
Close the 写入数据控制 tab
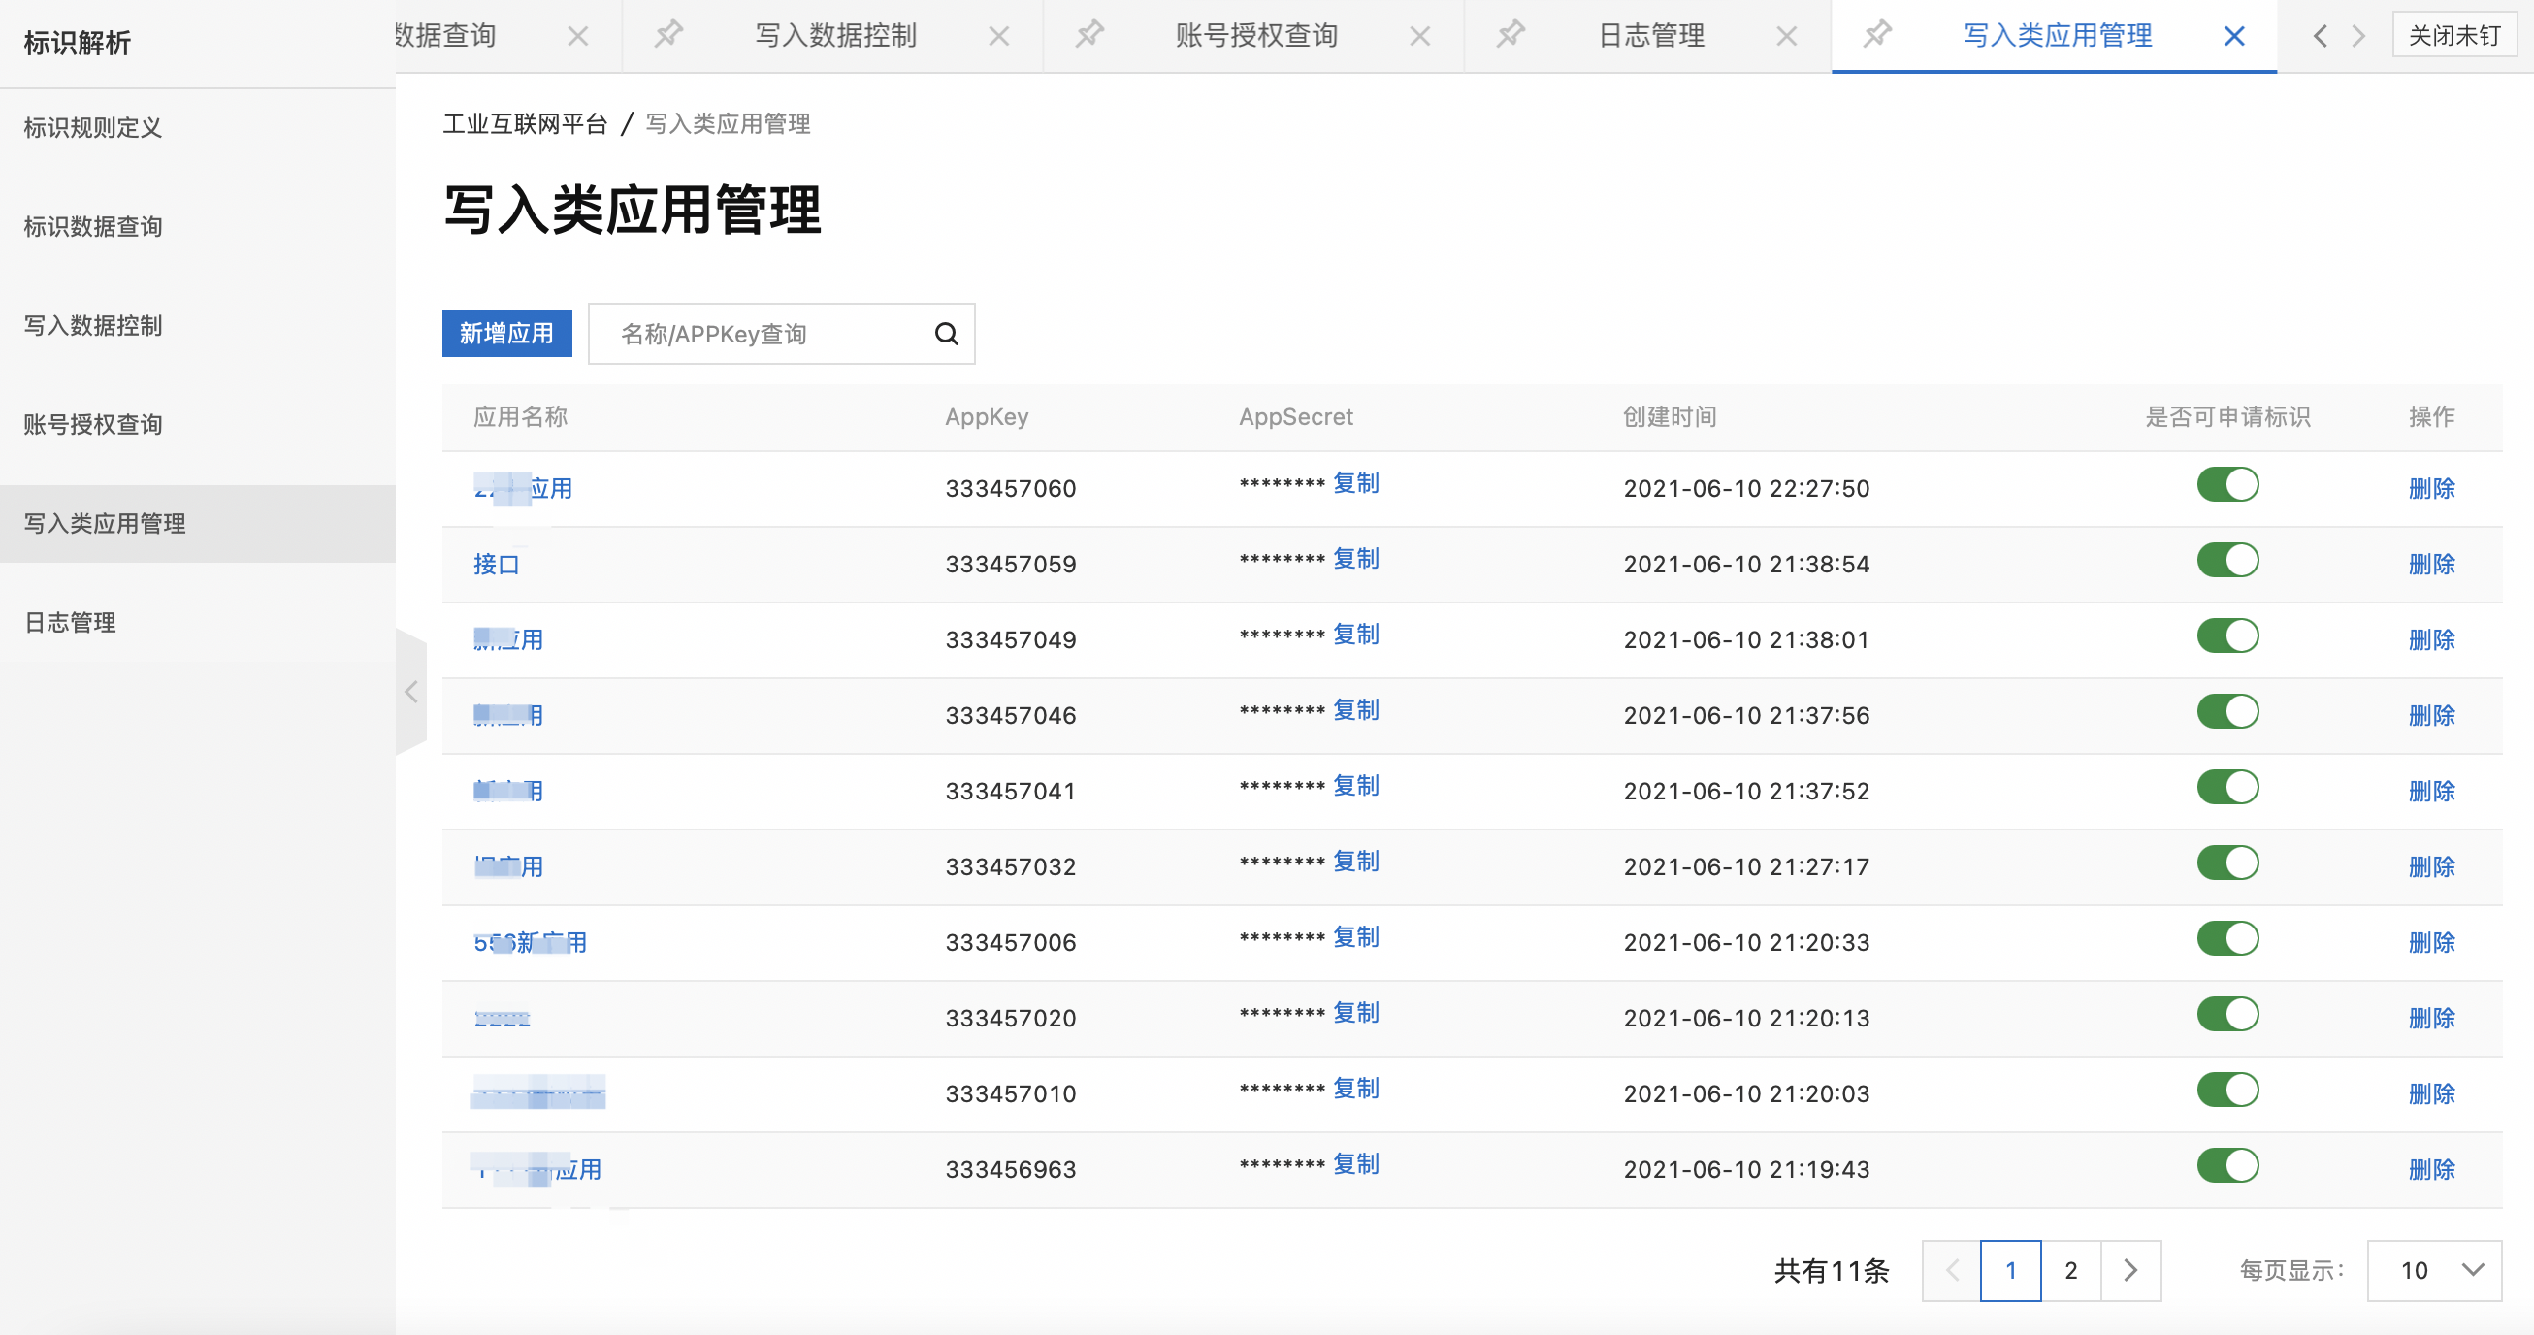click(999, 37)
